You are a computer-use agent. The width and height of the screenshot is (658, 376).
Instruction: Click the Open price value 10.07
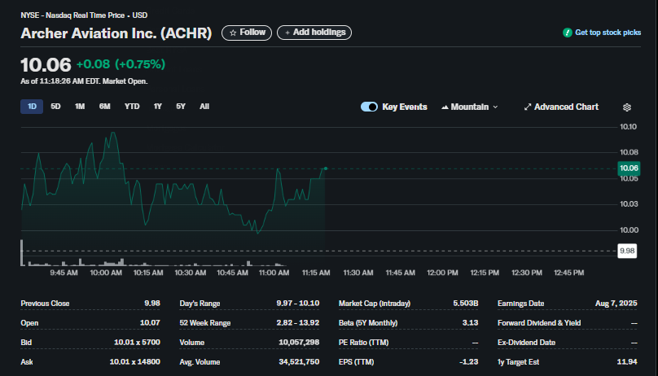pos(150,323)
